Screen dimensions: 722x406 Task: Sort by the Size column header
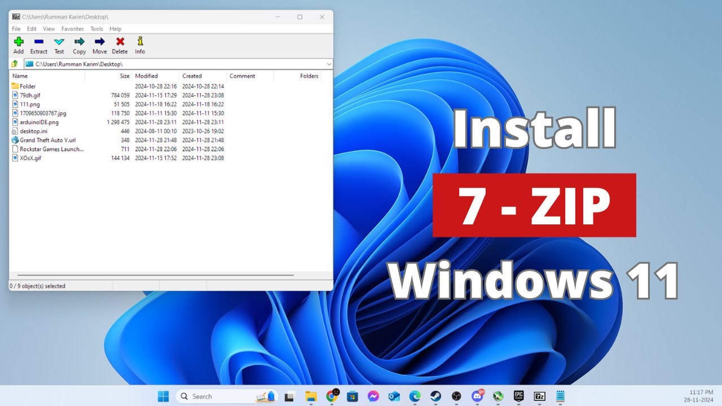click(x=109, y=76)
